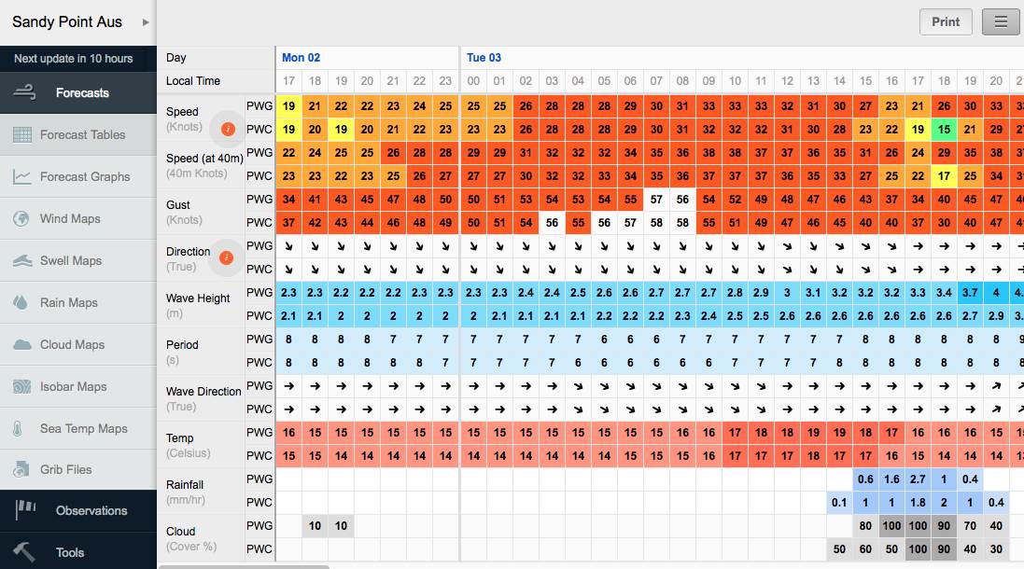
Task: Expand the Sandy Point Aus location selector
Action: (x=145, y=22)
